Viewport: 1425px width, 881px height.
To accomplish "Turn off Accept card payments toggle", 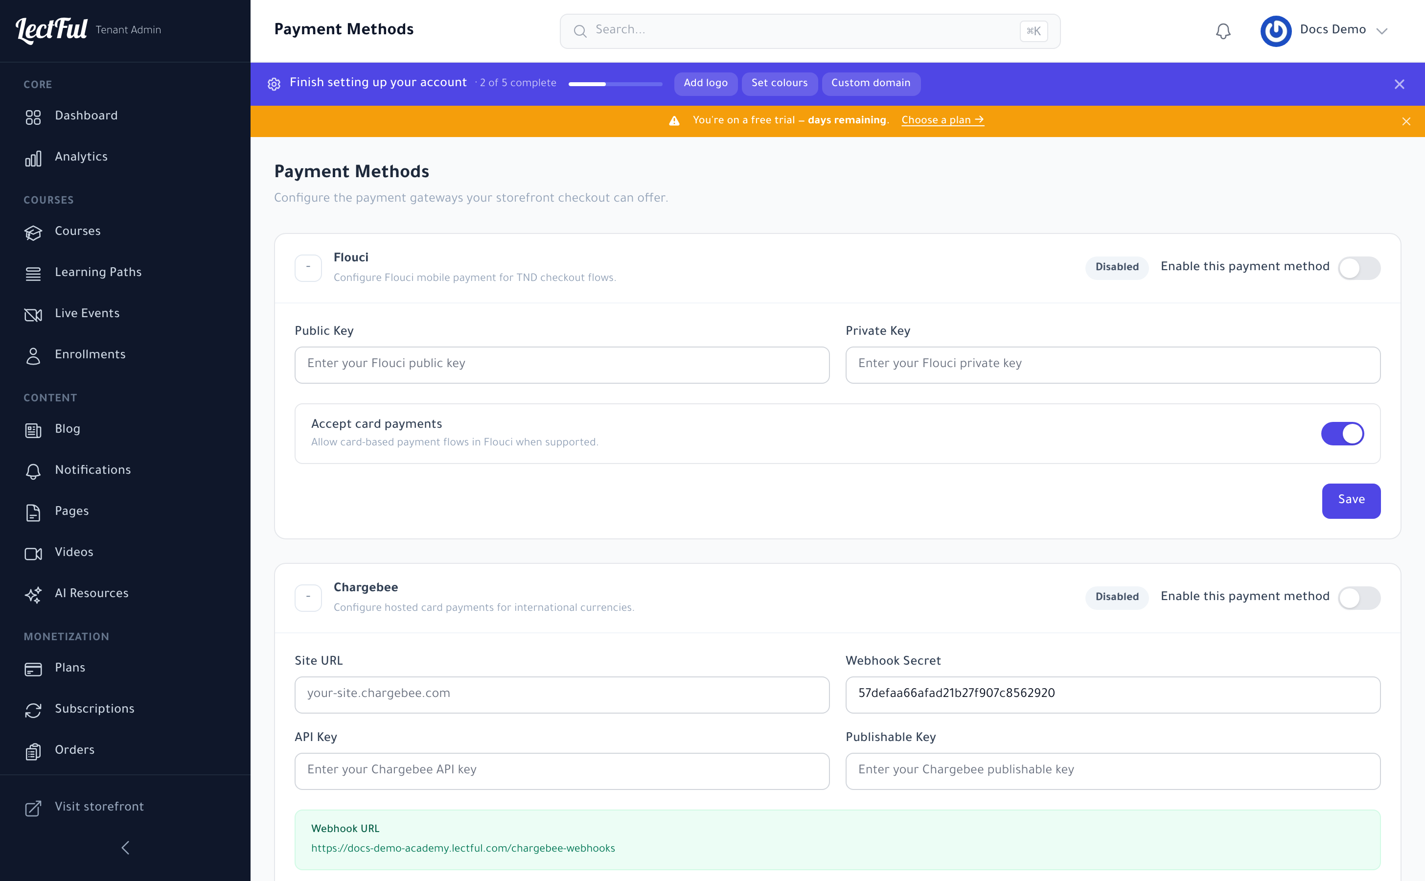I will [x=1342, y=433].
